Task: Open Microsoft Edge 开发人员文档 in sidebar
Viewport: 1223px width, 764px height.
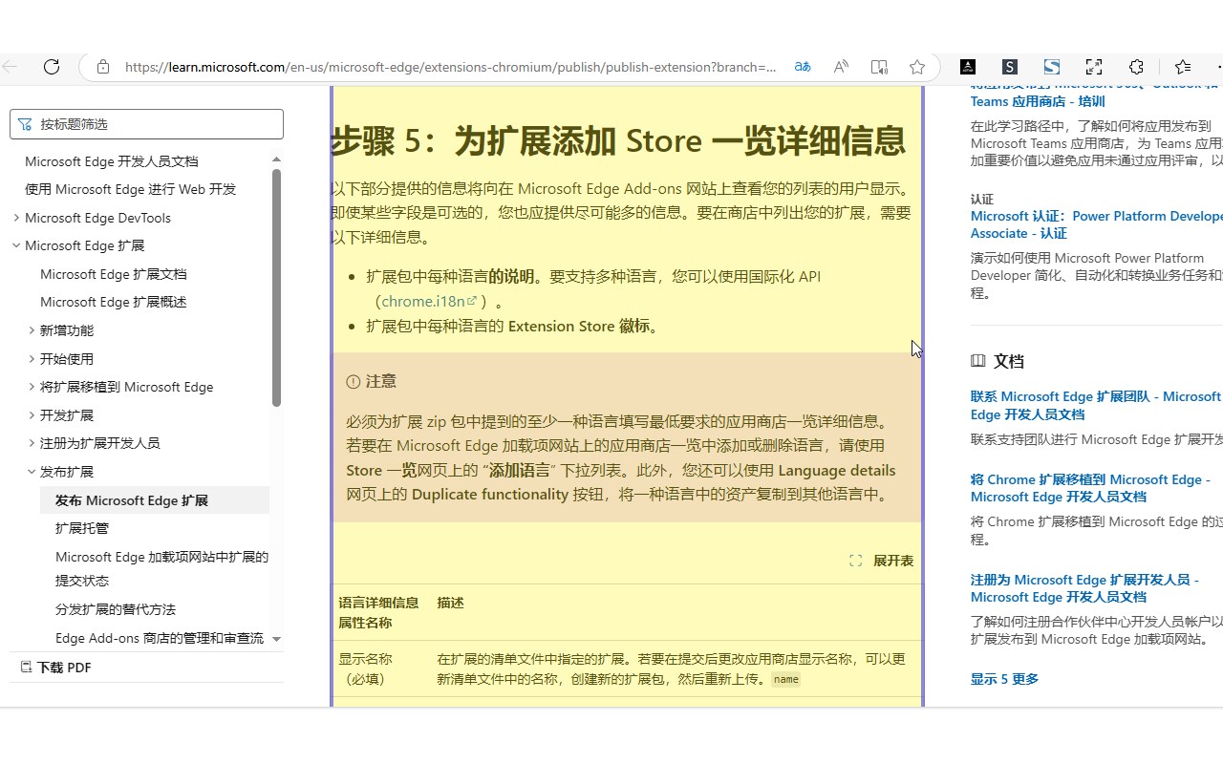Action: click(112, 161)
